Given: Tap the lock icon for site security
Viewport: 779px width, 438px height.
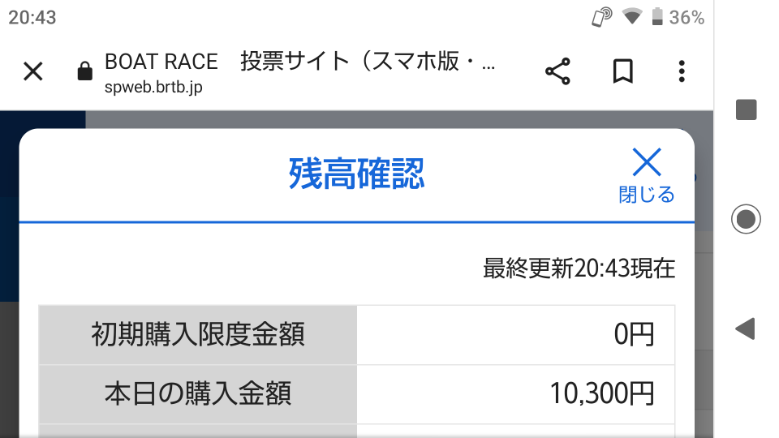Looking at the screenshot, I should [x=85, y=71].
